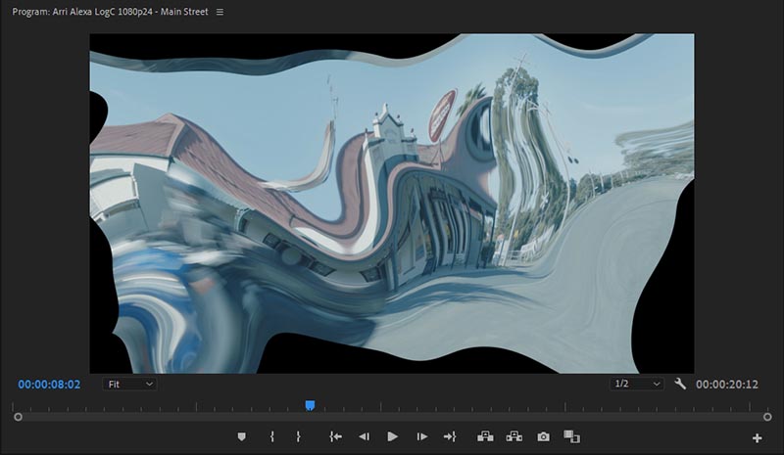Image resolution: width=784 pixels, height=455 pixels.
Task: Click the blue playhead on the time ruler
Action: 310,405
